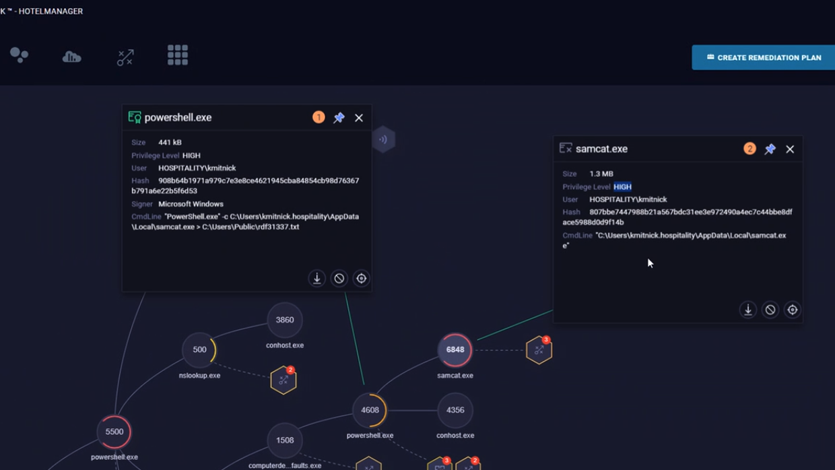This screenshot has height=470, width=835.
Task: Open the grid view icon in top toolbar
Action: click(178, 55)
